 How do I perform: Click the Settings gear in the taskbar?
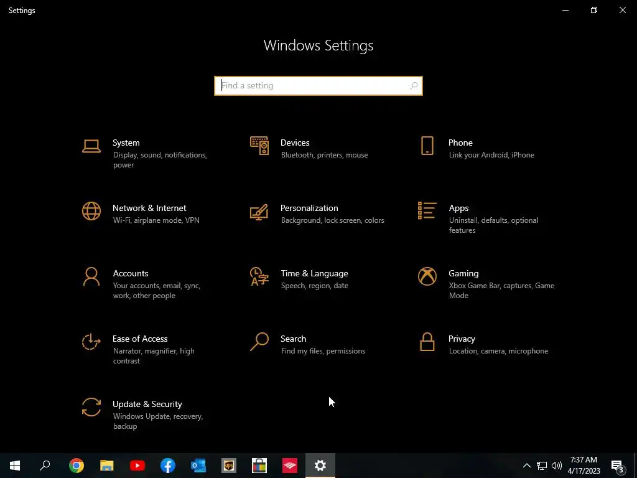pos(320,466)
